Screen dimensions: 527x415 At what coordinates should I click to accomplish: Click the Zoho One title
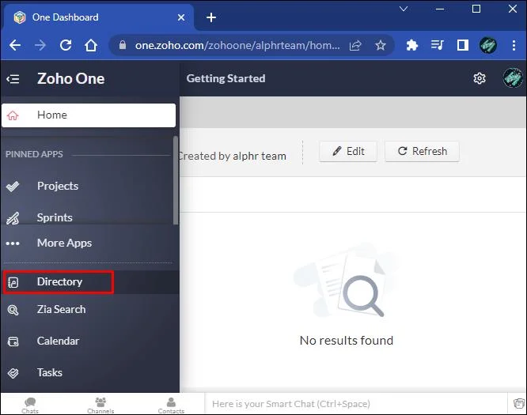[70, 78]
